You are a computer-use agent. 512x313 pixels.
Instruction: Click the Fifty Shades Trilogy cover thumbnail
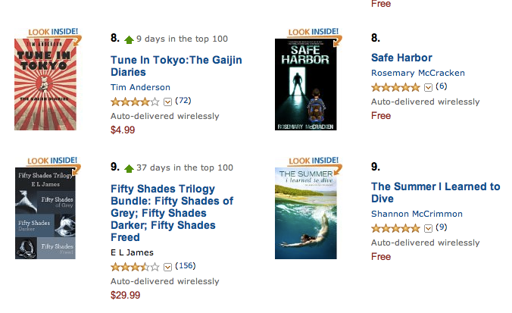(x=45, y=215)
